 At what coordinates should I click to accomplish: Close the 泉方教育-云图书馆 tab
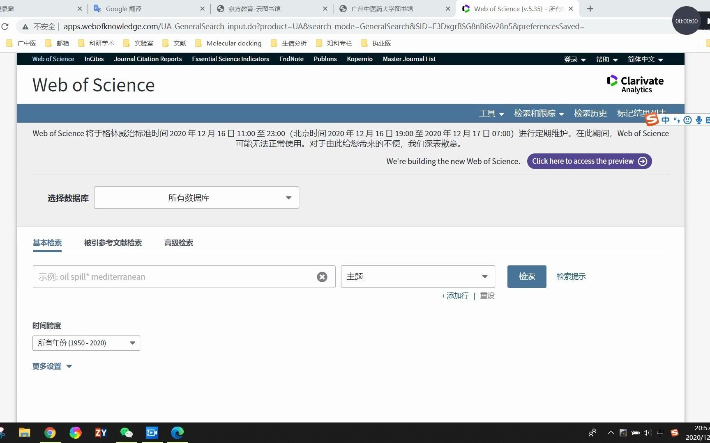(325, 9)
